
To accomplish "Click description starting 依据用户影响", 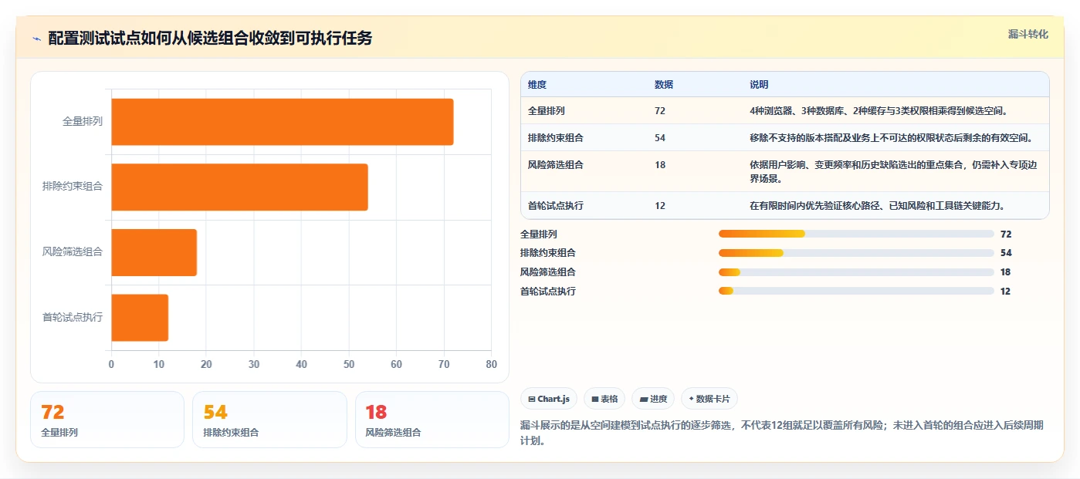I will [x=892, y=172].
